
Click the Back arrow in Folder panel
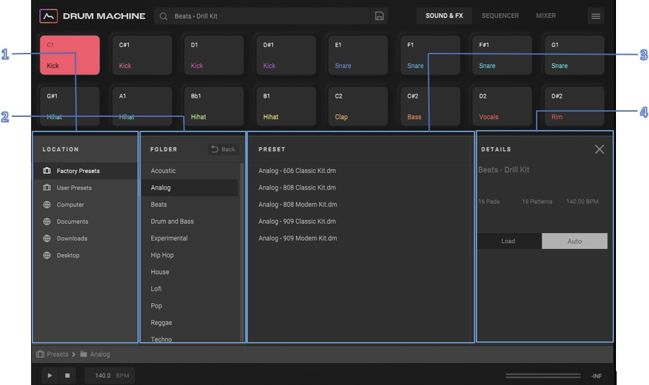[x=223, y=149]
